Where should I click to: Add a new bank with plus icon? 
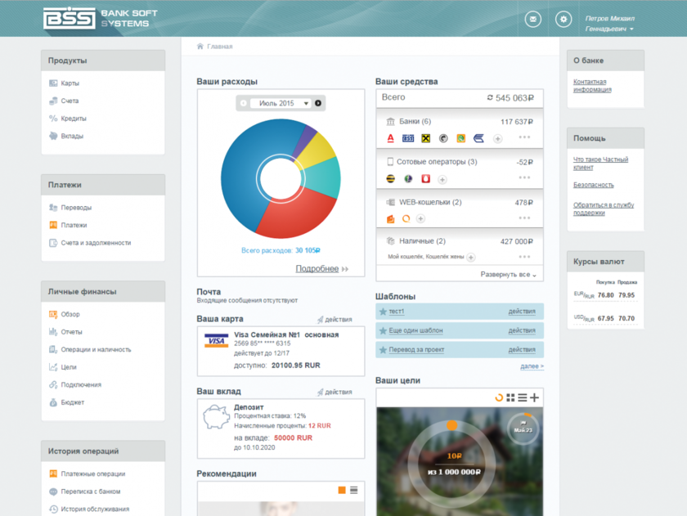pyautogui.click(x=497, y=139)
